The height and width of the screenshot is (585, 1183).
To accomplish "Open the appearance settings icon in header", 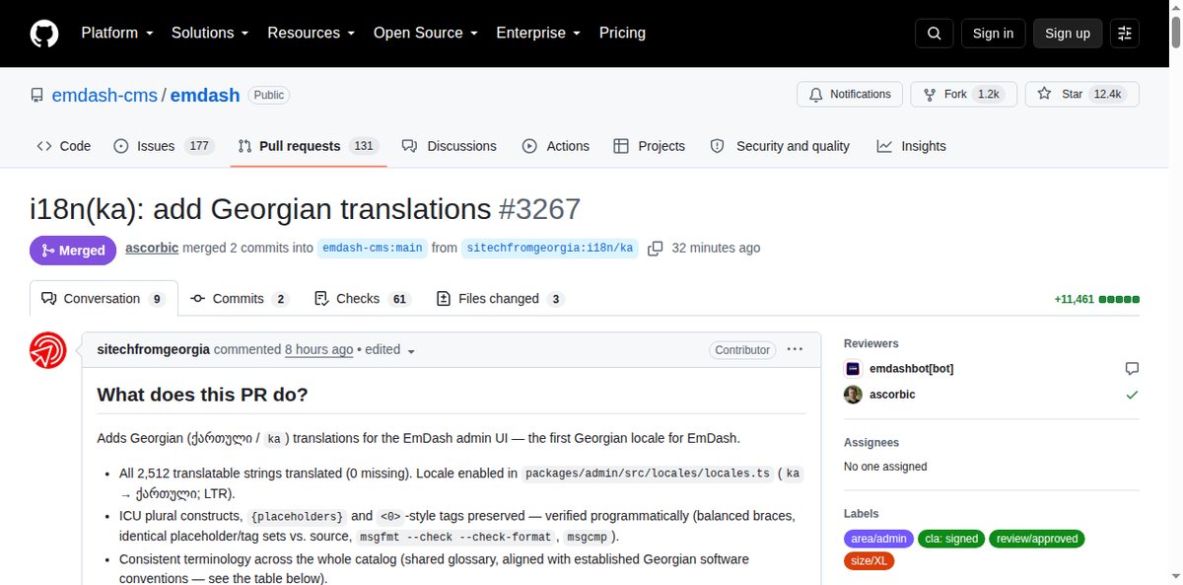I will pyautogui.click(x=1125, y=34).
